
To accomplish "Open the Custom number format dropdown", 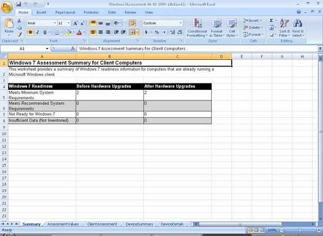I will point(180,23).
